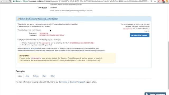Click the Enabled value for User Authz
The height and width of the screenshot is (95, 169).
click(x=53, y=8)
